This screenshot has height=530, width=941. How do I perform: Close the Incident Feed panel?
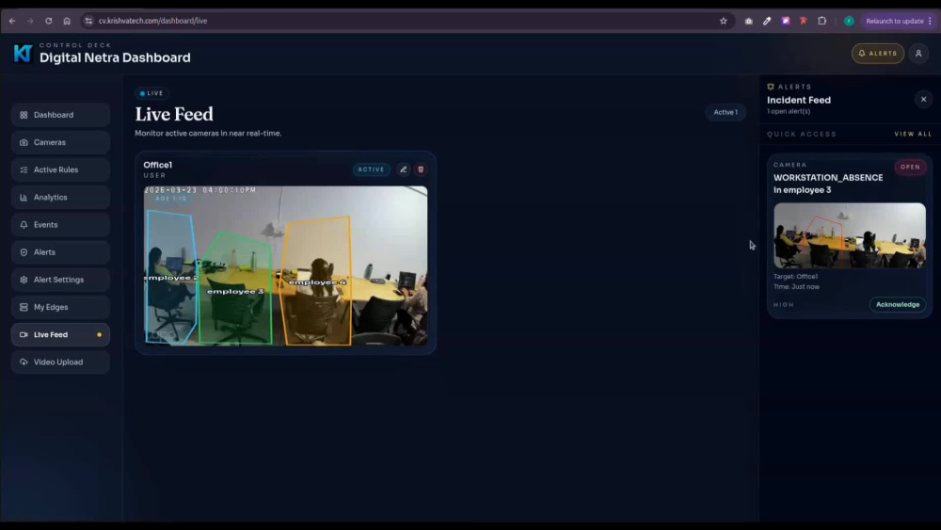(x=924, y=99)
